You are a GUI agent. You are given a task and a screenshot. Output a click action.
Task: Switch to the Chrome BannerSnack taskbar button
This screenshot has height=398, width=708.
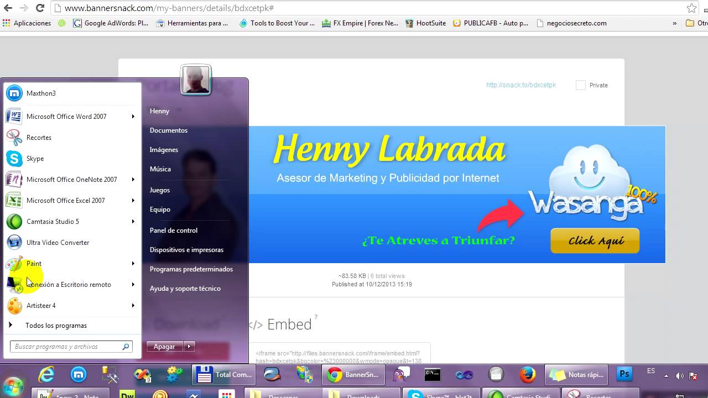353,375
